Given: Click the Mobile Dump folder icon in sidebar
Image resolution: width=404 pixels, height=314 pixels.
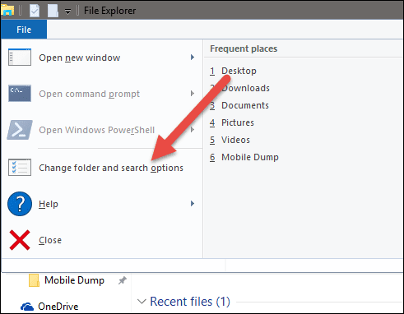Looking at the screenshot, I should (34, 280).
